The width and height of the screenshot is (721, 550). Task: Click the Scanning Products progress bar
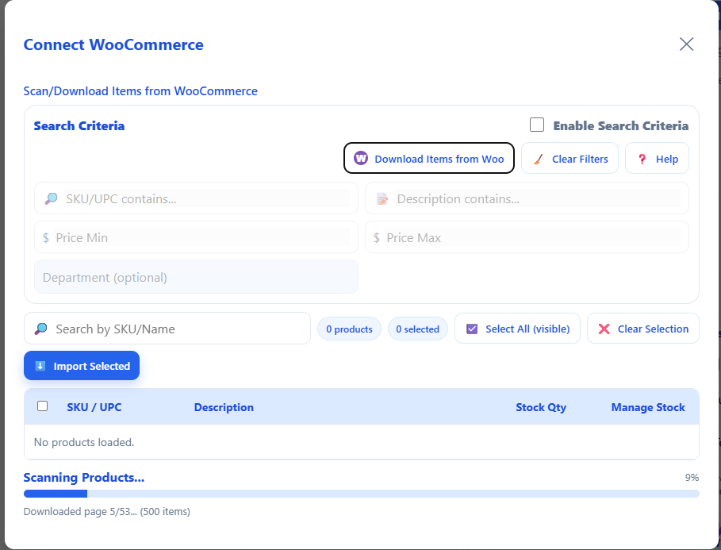pos(361,493)
